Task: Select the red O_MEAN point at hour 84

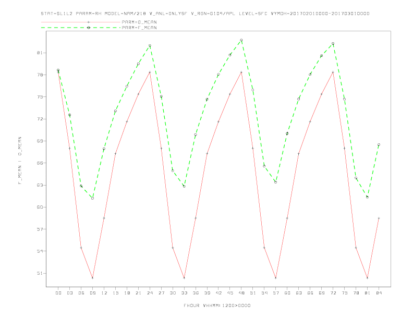Action: pos(379,218)
